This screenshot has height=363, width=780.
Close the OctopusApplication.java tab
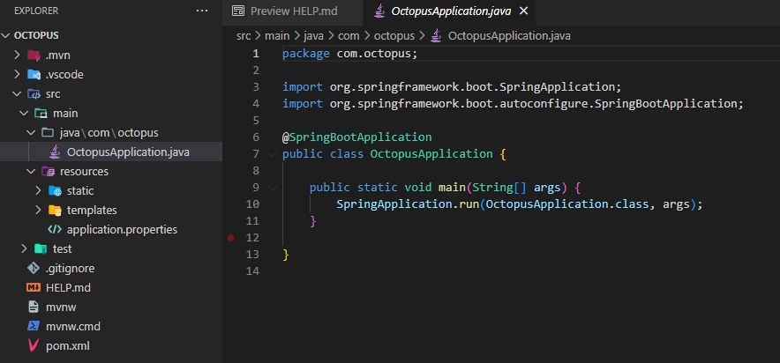click(523, 11)
